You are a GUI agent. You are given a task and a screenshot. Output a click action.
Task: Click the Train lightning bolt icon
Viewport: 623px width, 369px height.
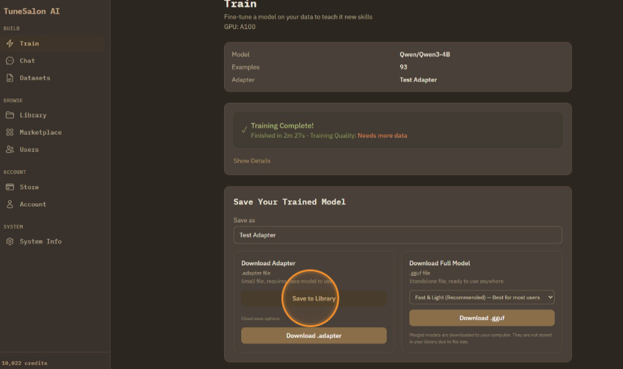point(10,44)
